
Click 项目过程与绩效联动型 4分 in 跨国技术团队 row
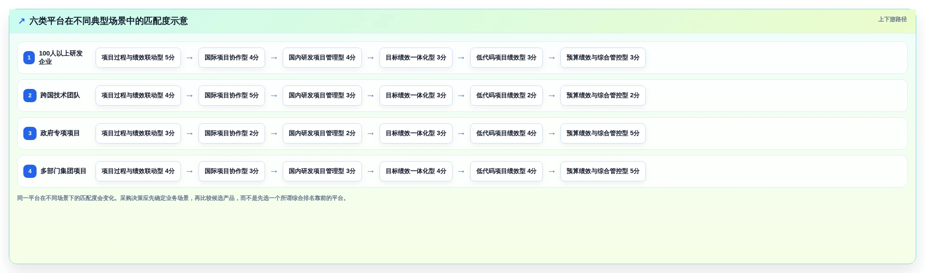click(x=138, y=96)
